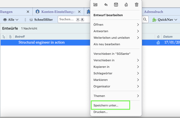Expand the Schlagwörter submenu

116,73
